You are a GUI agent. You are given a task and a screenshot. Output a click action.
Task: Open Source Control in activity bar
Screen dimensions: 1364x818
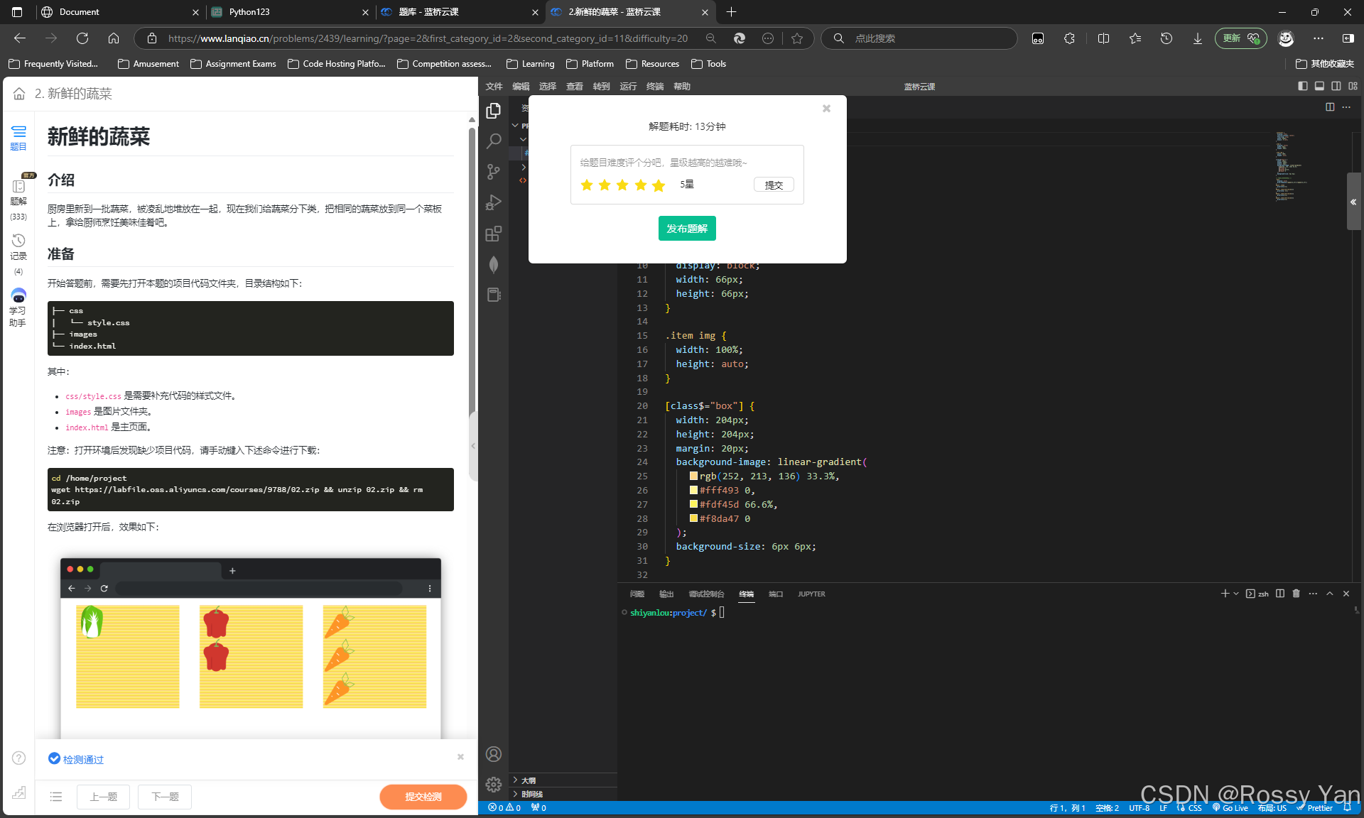[x=494, y=172]
